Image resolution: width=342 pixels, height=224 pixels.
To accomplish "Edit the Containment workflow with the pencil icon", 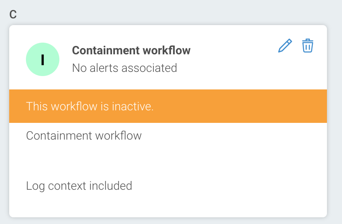I will (x=285, y=46).
